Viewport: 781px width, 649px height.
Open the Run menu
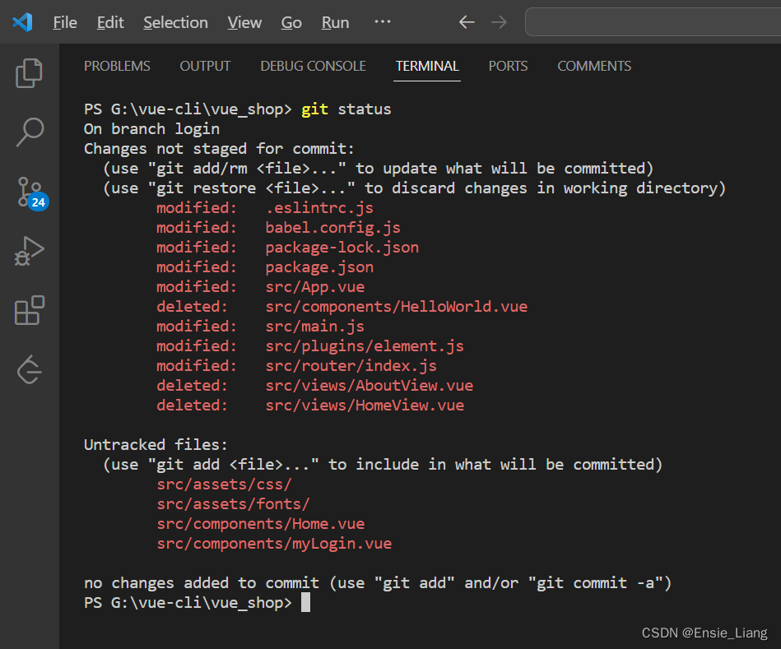coord(334,22)
